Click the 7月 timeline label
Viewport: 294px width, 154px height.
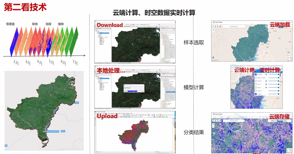coord(75,62)
